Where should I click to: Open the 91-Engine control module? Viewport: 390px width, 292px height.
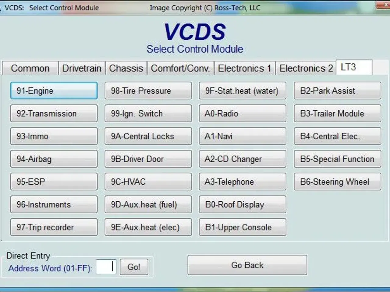click(x=54, y=90)
